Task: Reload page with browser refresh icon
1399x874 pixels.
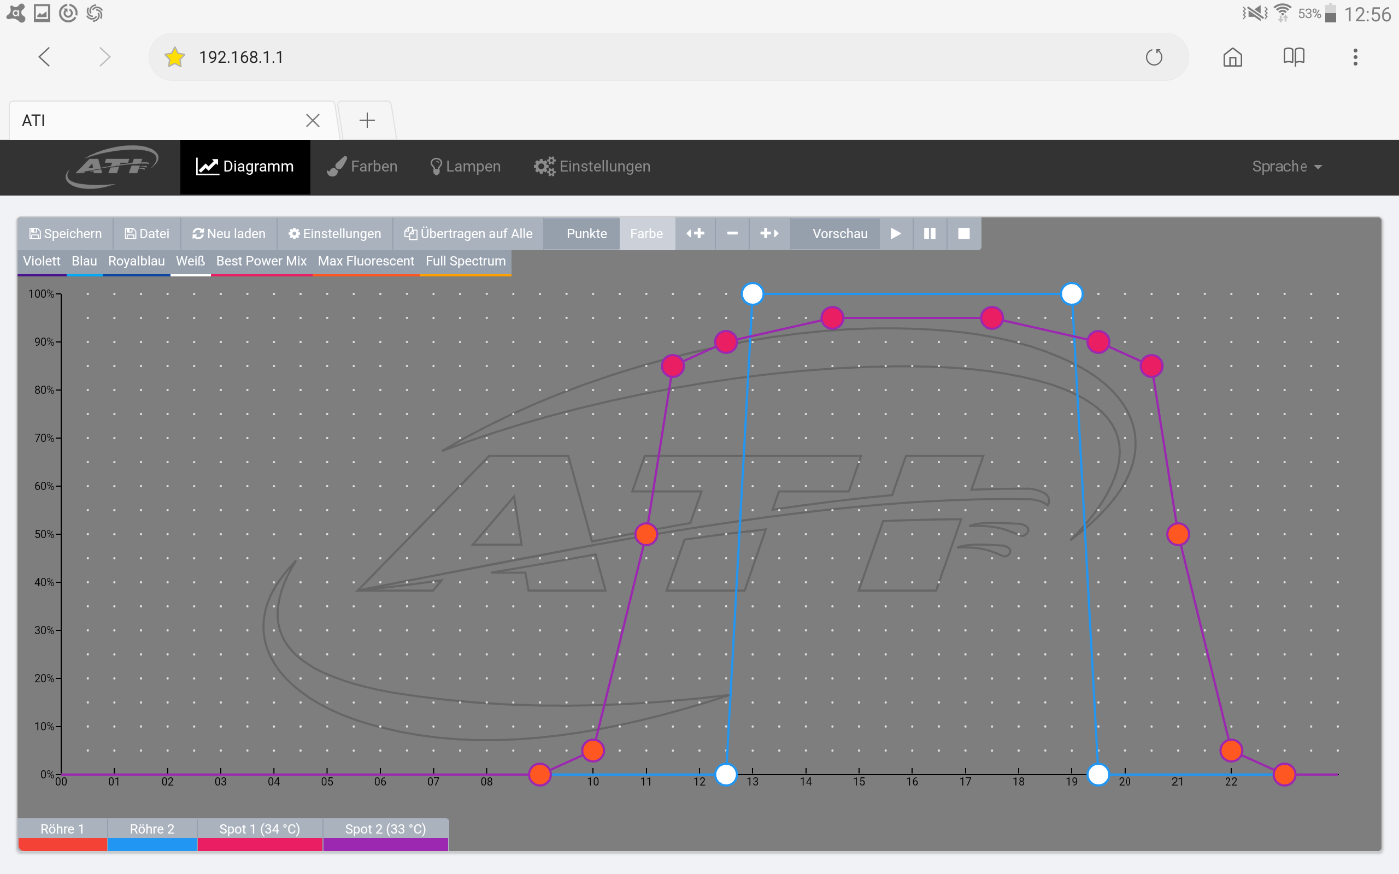Action: tap(1154, 57)
